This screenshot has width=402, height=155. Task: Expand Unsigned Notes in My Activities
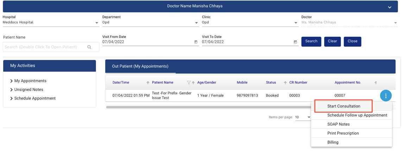tap(12, 90)
